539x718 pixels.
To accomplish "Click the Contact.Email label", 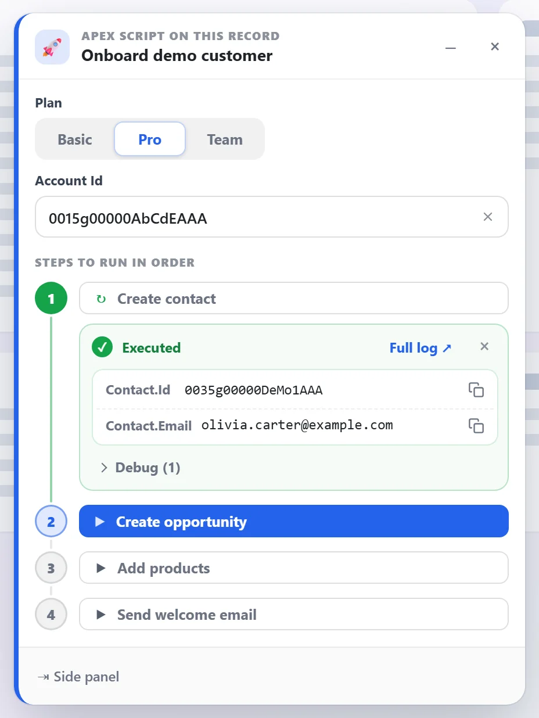I will [149, 426].
